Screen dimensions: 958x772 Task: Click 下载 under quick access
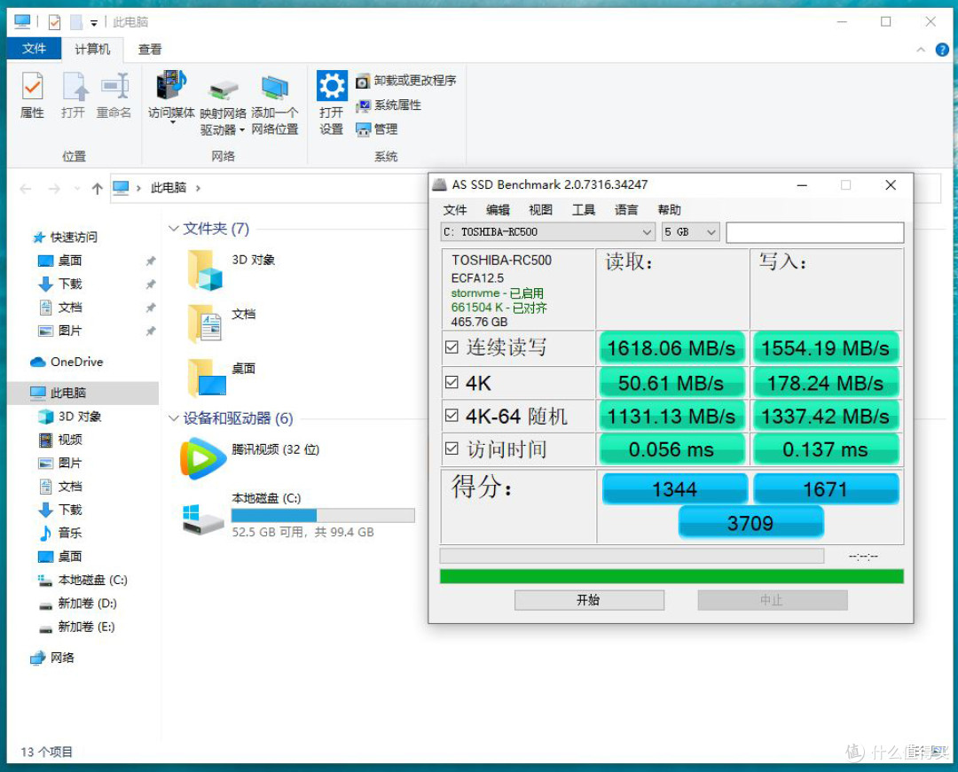point(70,284)
